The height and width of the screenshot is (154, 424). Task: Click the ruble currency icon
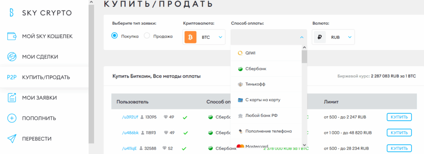tap(320, 37)
